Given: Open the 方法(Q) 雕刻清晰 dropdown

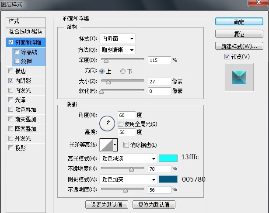Looking at the screenshot, I should click(x=117, y=50).
